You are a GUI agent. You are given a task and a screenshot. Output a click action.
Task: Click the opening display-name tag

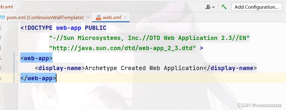(60, 68)
